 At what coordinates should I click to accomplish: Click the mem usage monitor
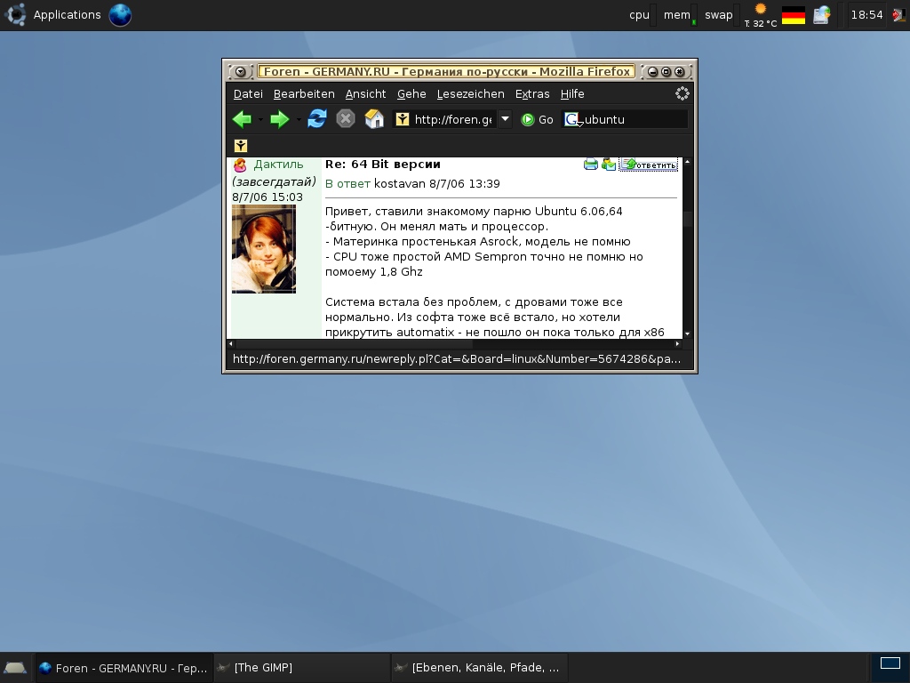tap(680, 15)
